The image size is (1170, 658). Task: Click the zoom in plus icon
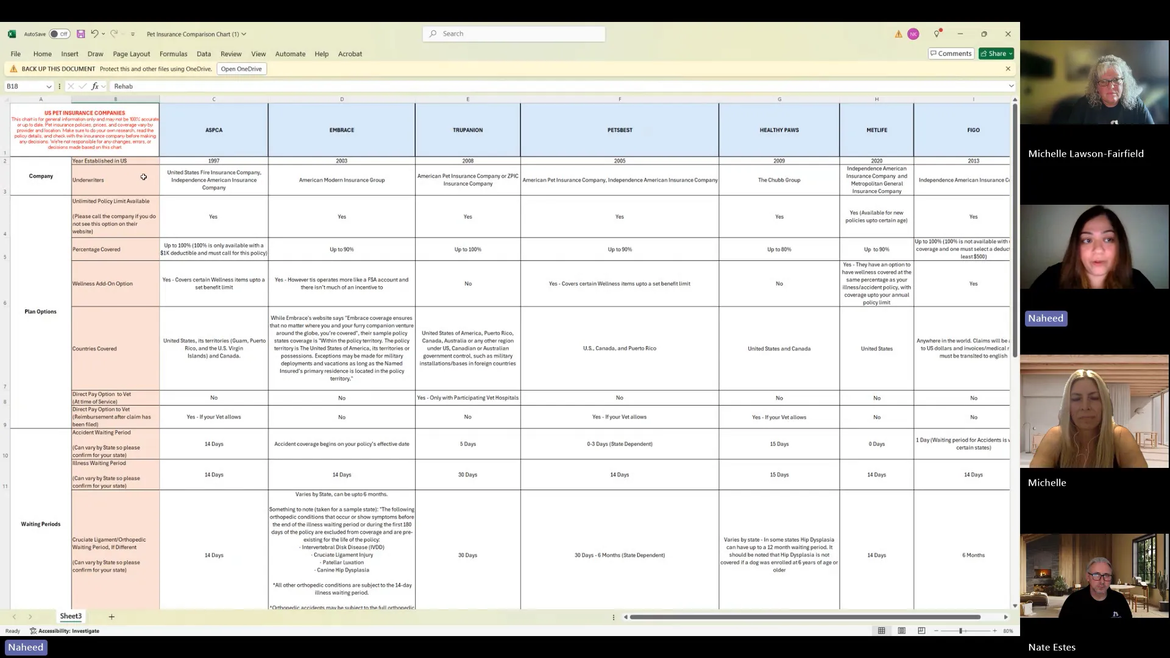click(x=994, y=631)
